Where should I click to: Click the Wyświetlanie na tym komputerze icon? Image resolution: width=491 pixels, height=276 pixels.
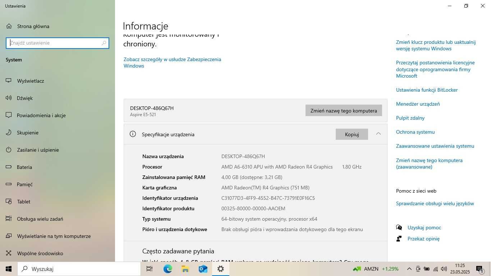pos(9,236)
